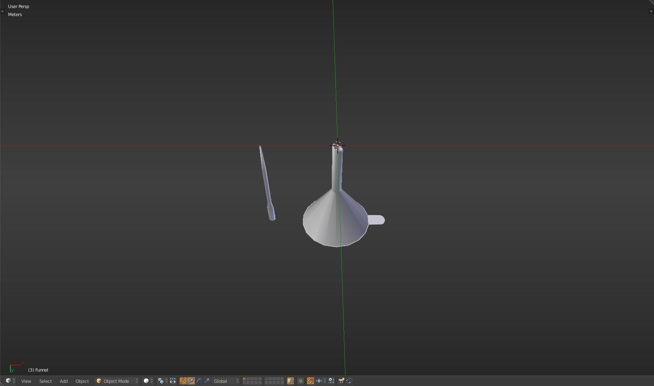This screenshot has width=654, height=386.
Task: Render OpenGL image of viewport
Action: point(341,381)
